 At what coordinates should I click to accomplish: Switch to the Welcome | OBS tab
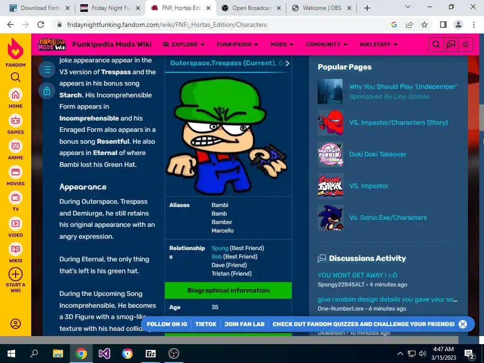point(321,8)
